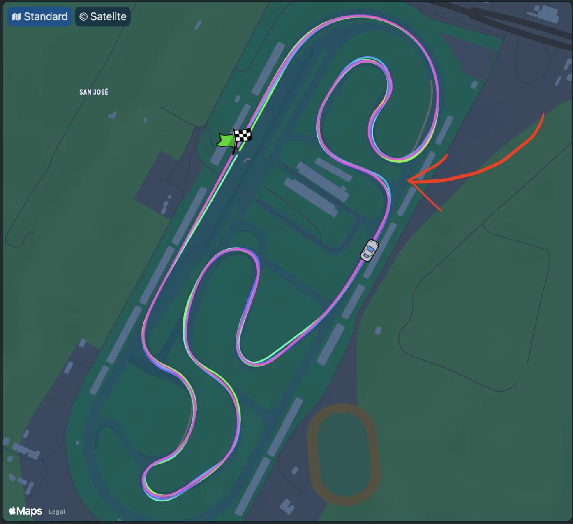Screen dimensions: 573x524
Task: Open the Legal link
Action: [x=57, y=512]
